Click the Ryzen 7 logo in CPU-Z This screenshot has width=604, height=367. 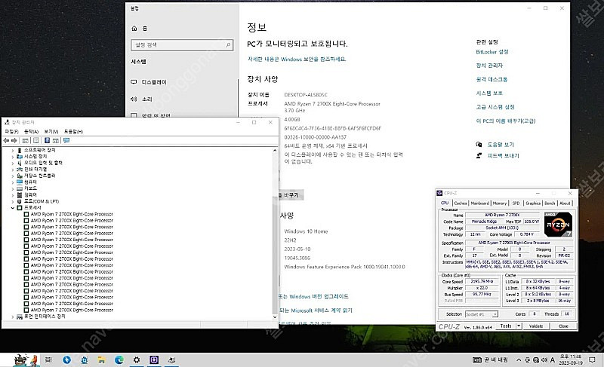point(558,224)
